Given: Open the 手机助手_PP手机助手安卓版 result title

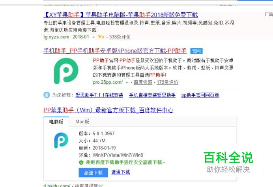Looking at the screenshot, I should click(x=115, y=51).
